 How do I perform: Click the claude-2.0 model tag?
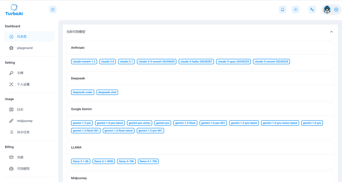click(107, 62)
